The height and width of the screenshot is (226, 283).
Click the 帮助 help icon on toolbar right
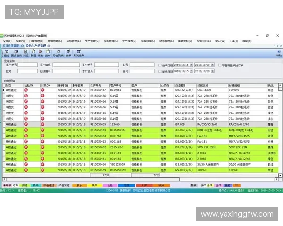coord(278,53)
